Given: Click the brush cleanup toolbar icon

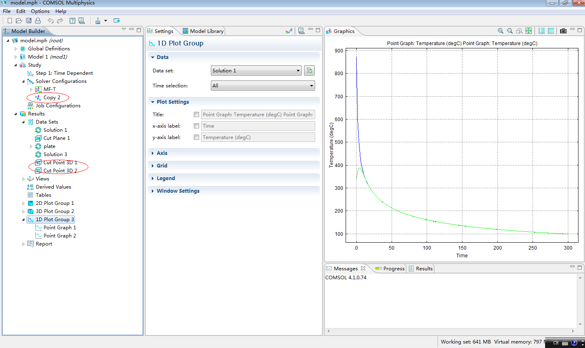Looking at the screenshot, I should pos(98,20).
